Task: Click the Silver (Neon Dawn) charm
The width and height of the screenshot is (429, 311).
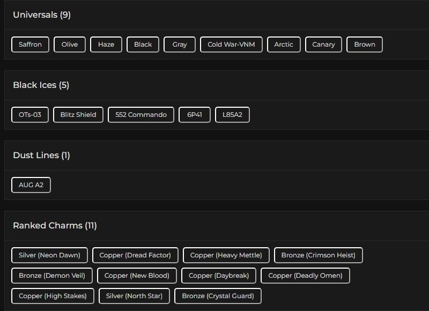Action: click(x=49, y=255)
